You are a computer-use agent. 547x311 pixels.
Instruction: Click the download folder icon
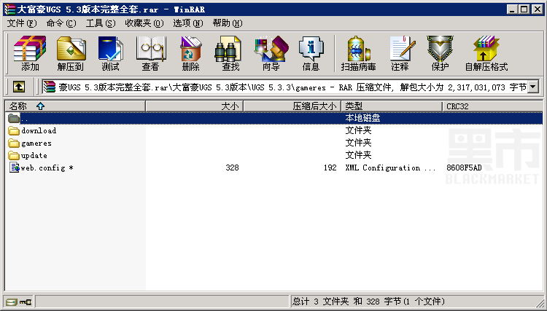pos(14,131)
